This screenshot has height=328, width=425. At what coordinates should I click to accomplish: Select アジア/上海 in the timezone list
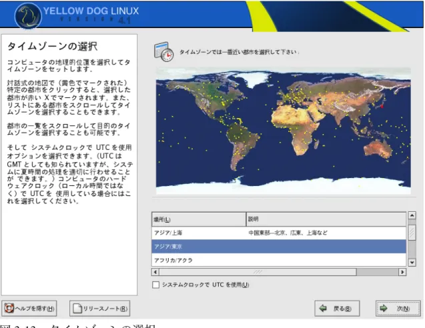coord(279,233)
